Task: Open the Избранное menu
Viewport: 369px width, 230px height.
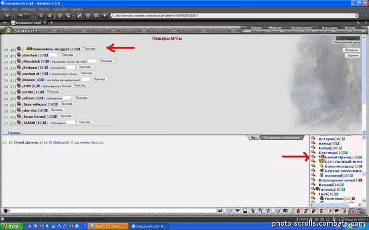Action: tap(28, 9)
